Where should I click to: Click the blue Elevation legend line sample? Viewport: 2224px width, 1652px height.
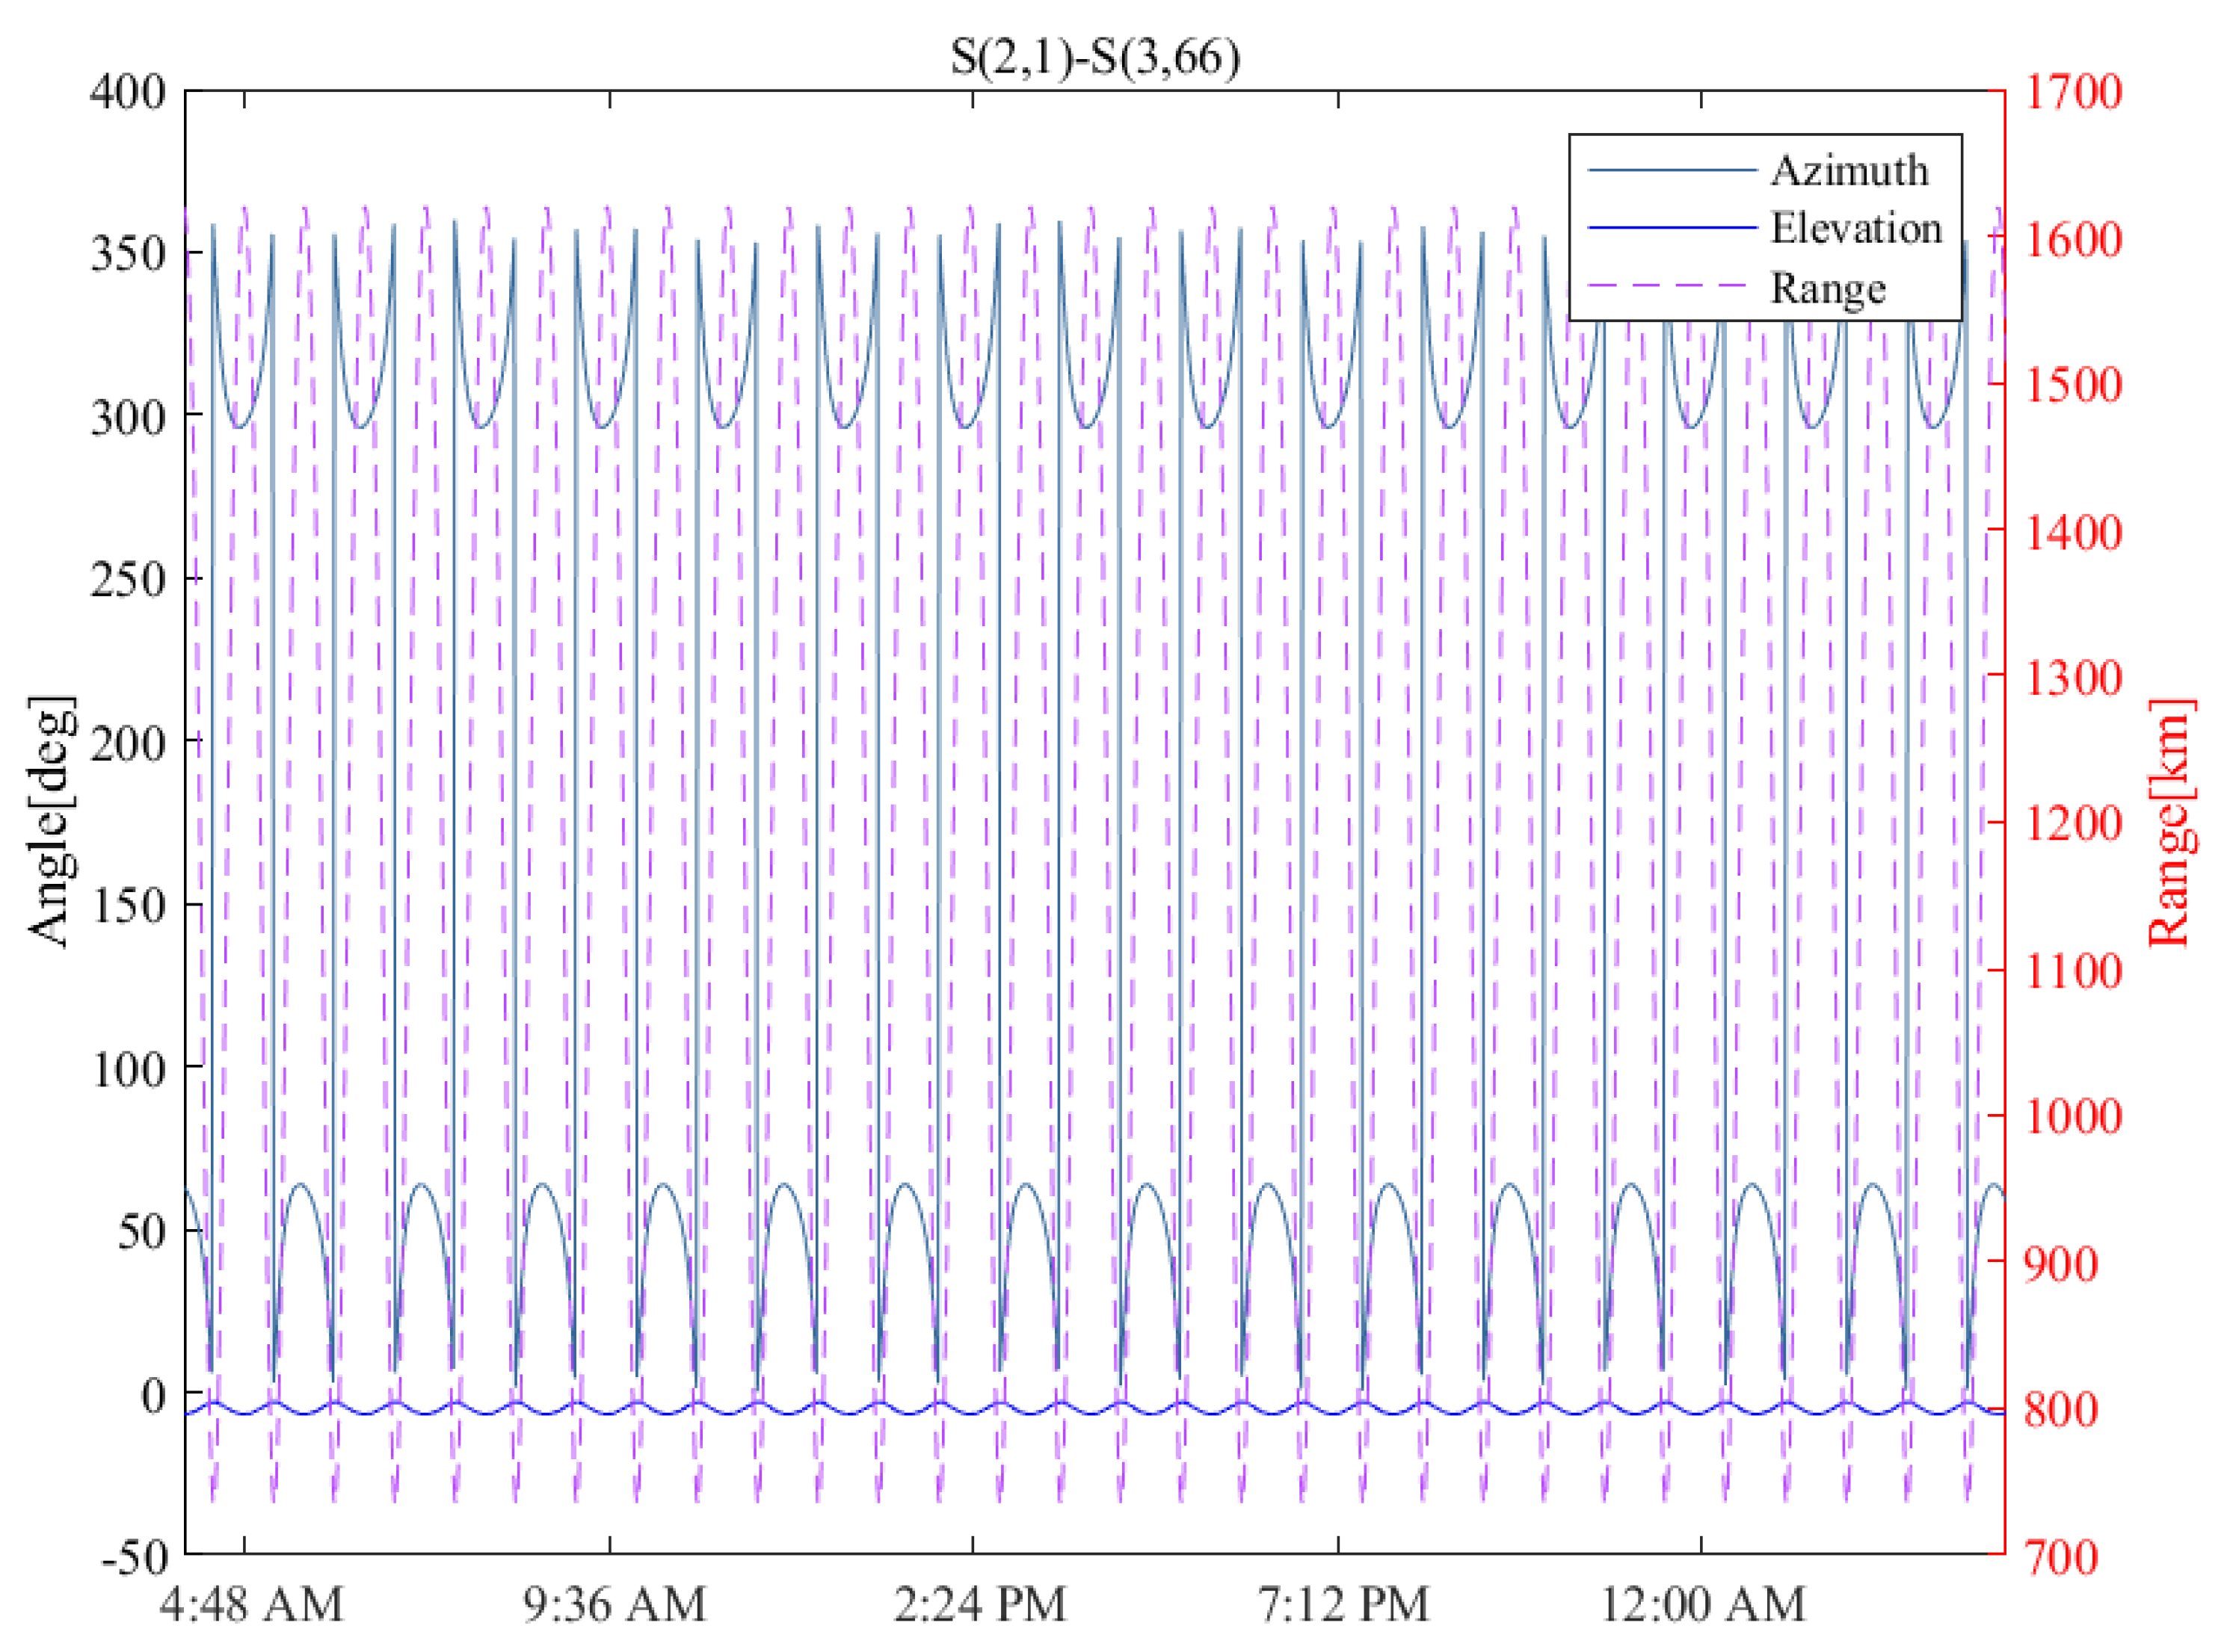1672,228
